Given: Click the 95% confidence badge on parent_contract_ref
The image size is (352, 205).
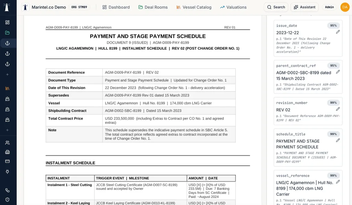Looking at the screenshot, I should pos(333,66).
